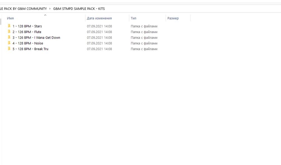The width and height of the screenshot is (281, 165).
Task: Click date of Break Tru row
Action: click(x=100, y=49)
